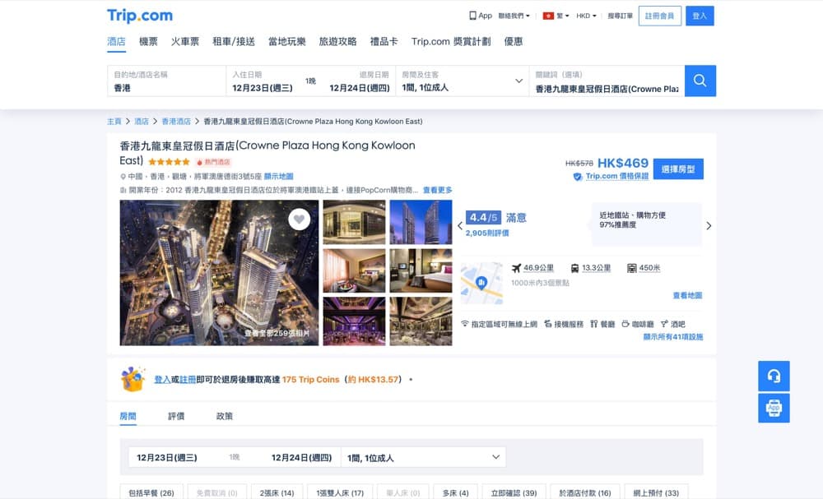This screenshot has width=823, height=499.
Task: Open the 旅遊攻略 navigation tab
Action: click(x=337, y=41)
